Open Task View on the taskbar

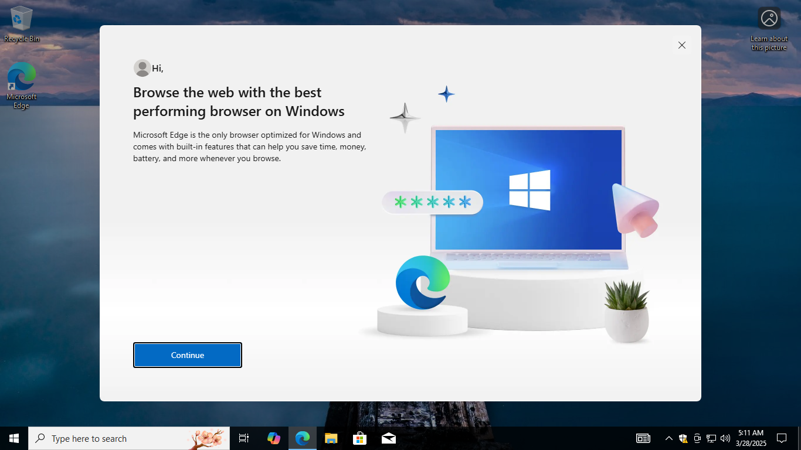pos(244,438)
